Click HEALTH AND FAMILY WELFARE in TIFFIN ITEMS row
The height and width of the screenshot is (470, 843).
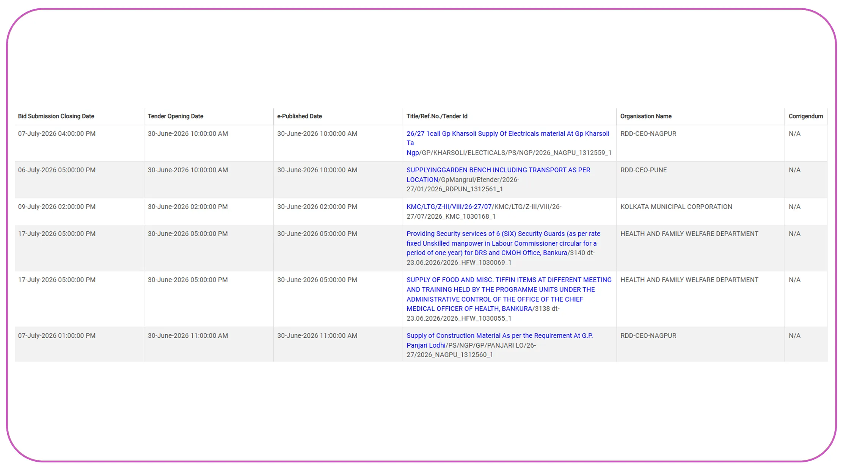(689, 280)
